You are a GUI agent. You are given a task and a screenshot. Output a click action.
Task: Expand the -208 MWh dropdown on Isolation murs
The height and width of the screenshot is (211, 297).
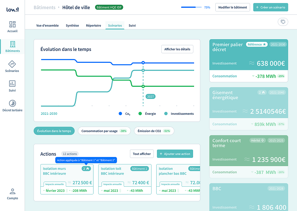(x=70, y=191)
